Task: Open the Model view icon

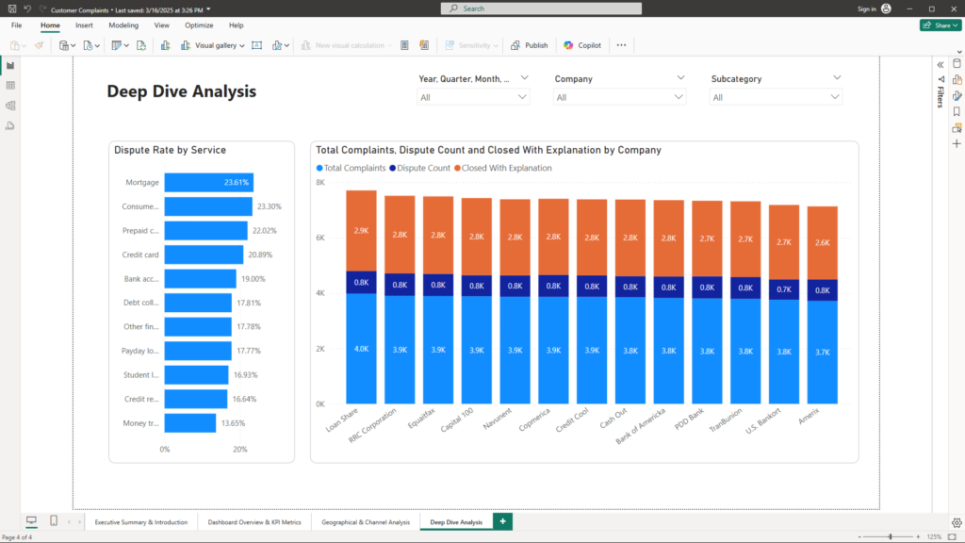Action: [10, 105]
